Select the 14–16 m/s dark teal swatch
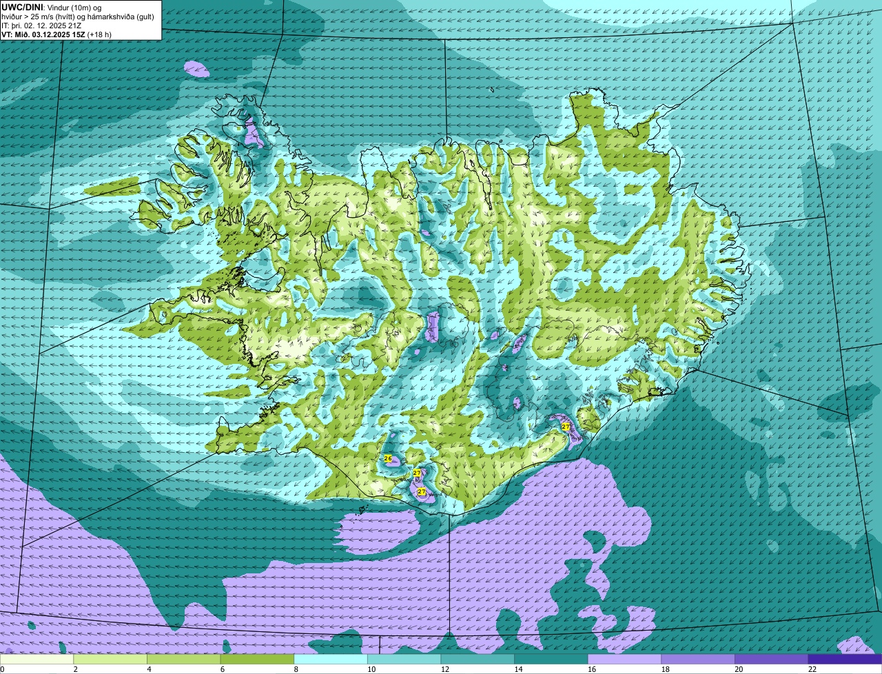882x674 pixels. pyautogui.click(x=551, y=659)
